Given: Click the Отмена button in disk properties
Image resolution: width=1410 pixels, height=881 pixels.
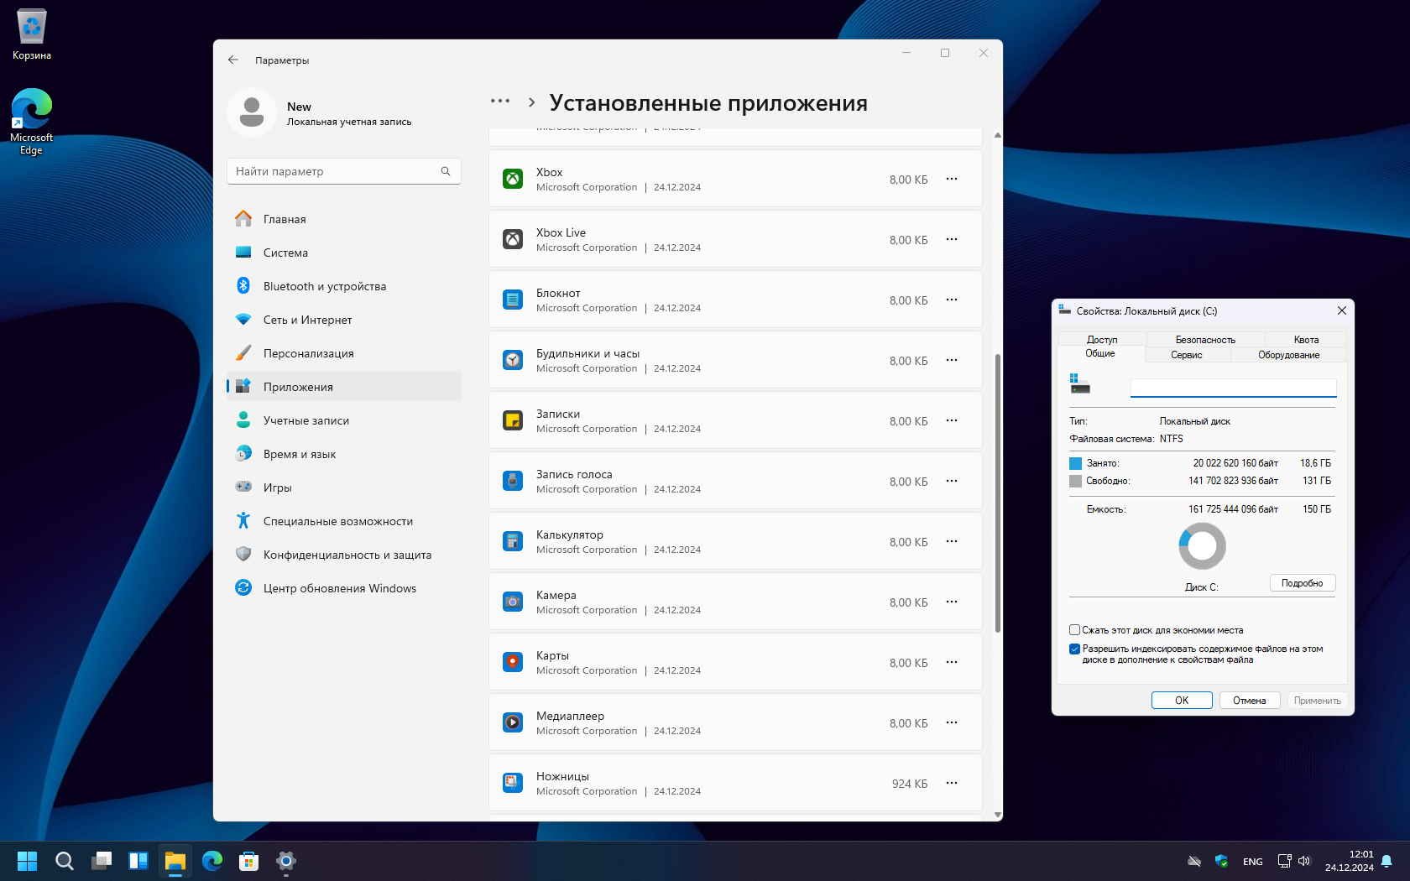Looking at the screenshot, I should click(x=1249, y=701).
